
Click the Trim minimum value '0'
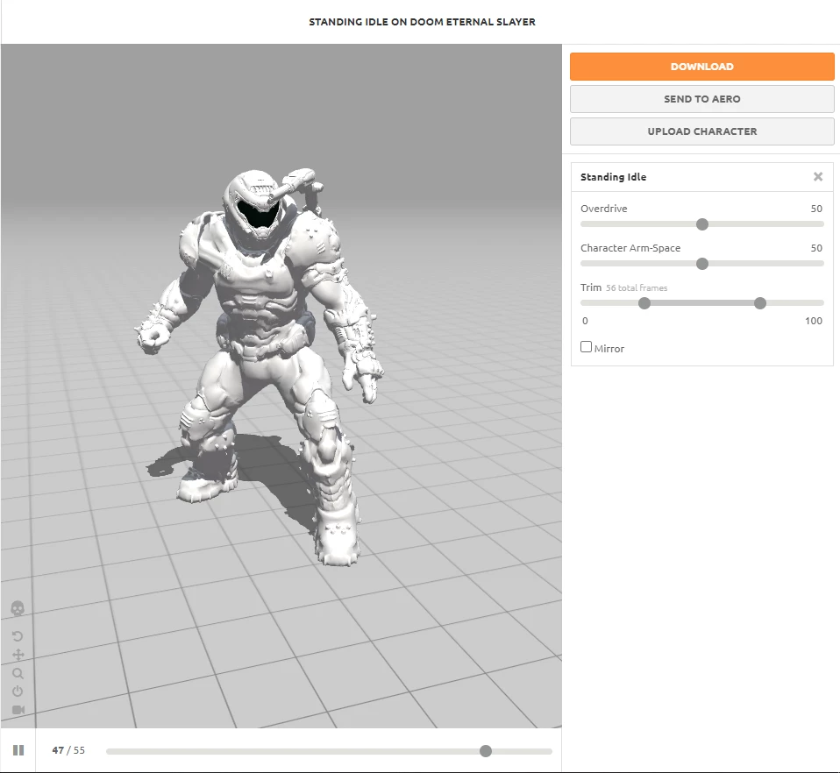click(x=585, y=321)
